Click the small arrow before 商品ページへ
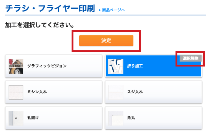 (100, 10)
